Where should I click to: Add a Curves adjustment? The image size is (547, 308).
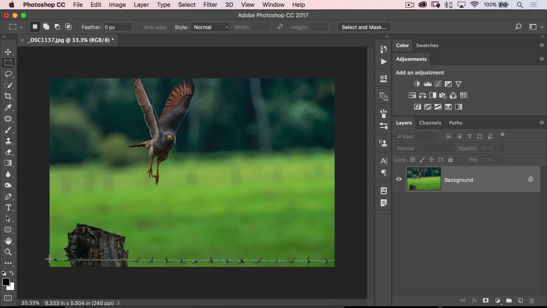[438, 84]
